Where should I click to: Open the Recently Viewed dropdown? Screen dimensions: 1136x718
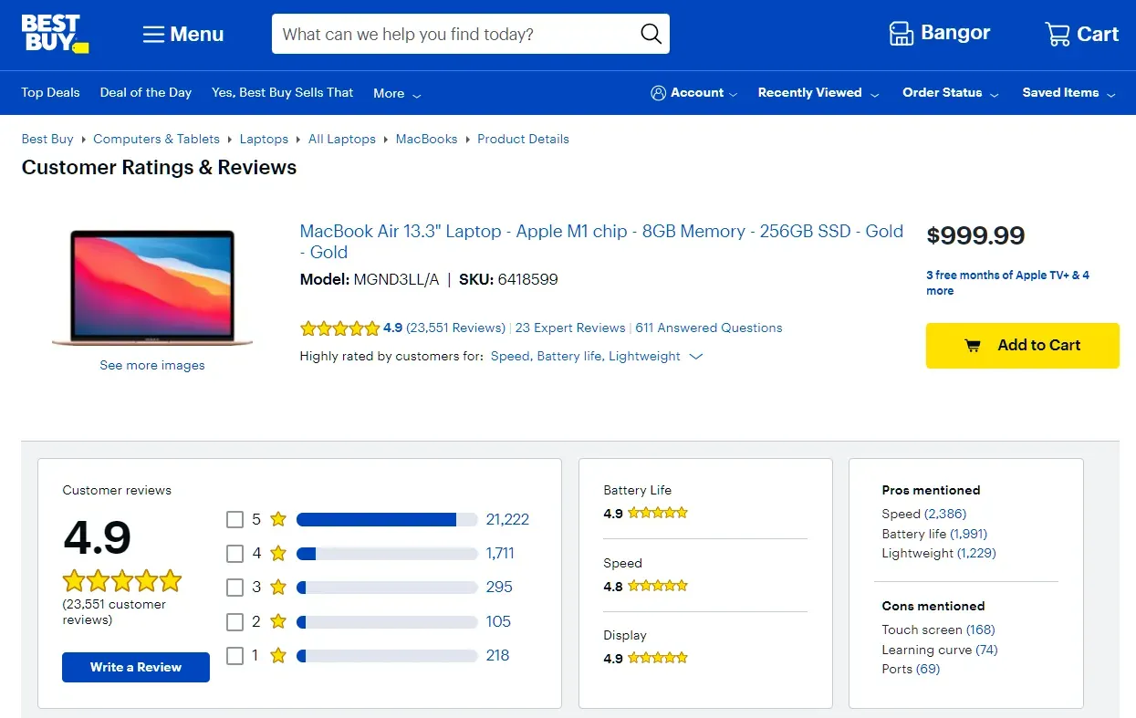[810, 92]
